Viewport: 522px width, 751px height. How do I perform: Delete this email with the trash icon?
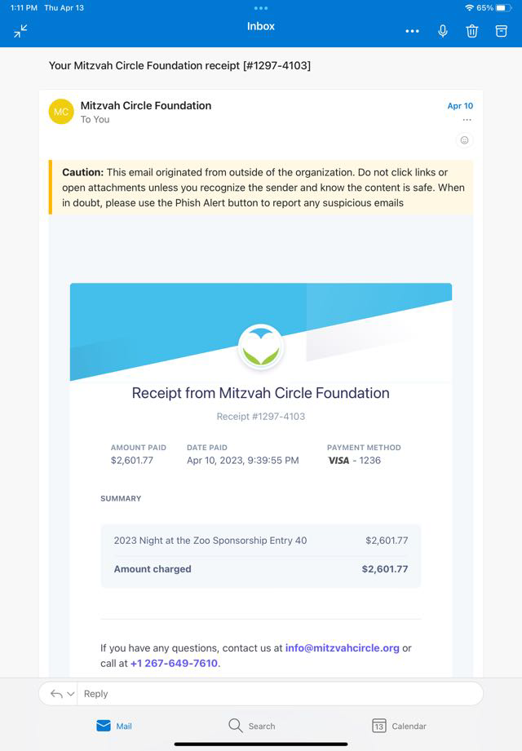(471, 31)
